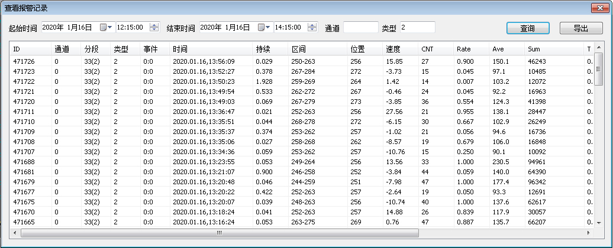Click the vertical scrollbar down arrow
The height and width of the screenshot is (248, 613).
point(598,223)
